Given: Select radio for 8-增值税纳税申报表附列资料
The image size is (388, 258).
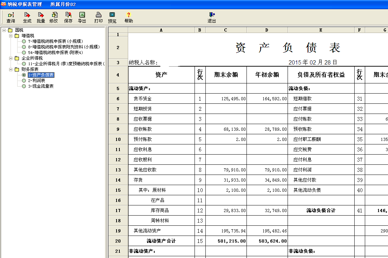Looking at the screenshot, I should pos(24,47).
